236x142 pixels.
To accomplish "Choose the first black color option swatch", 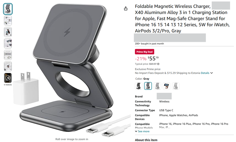I will pos(139,86).
